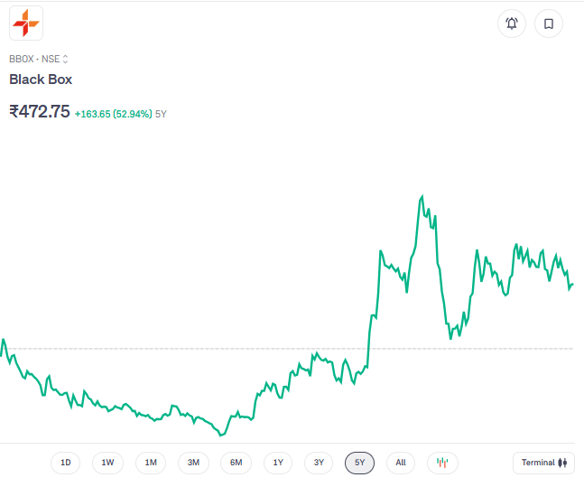
Task: Click the selected 5Y range button
Action: (x=360, y=463)
